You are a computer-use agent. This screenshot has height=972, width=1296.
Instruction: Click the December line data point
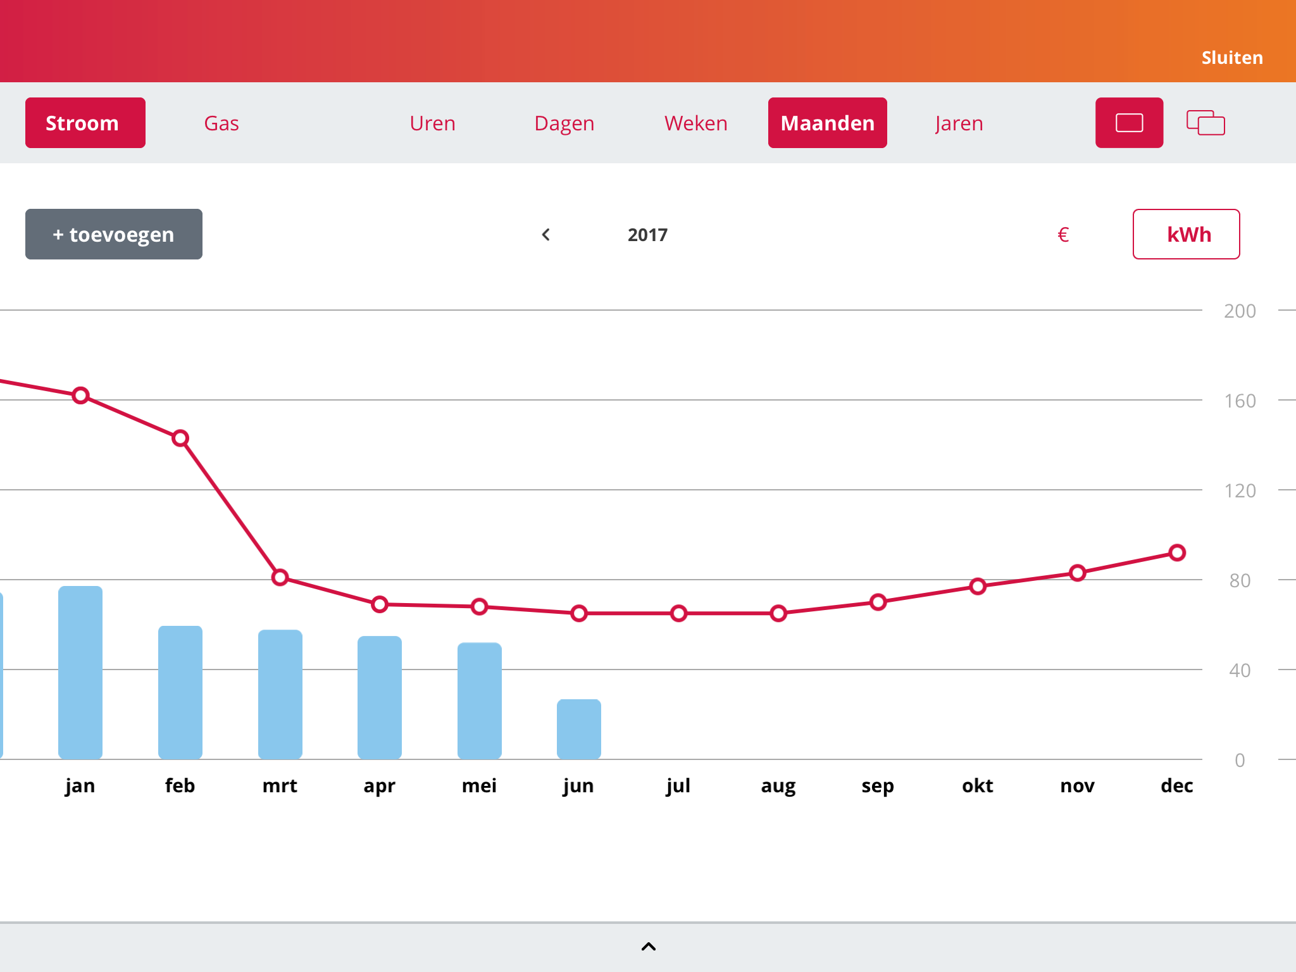1177,552
